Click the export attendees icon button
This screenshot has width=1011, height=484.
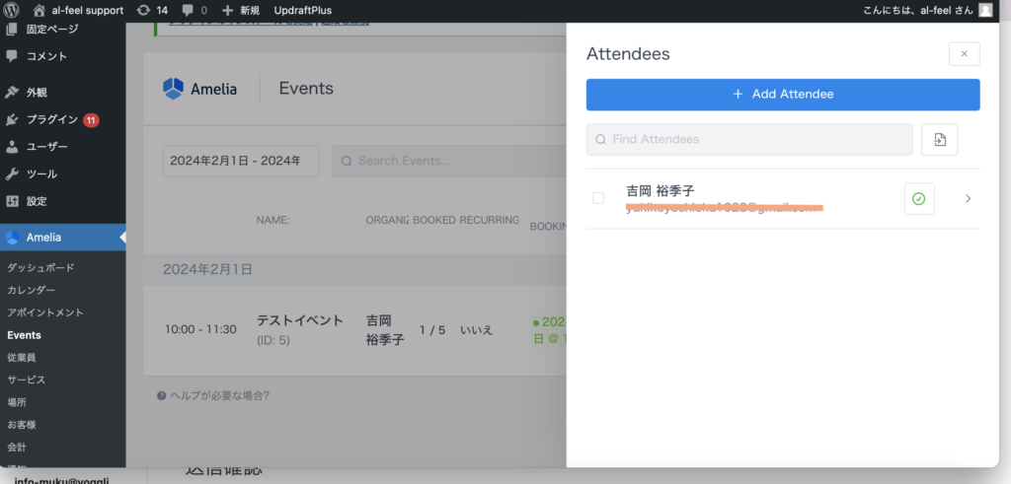tap(939, 140)
